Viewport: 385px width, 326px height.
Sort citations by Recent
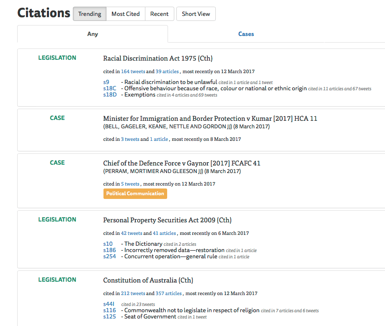coord(159,14)
